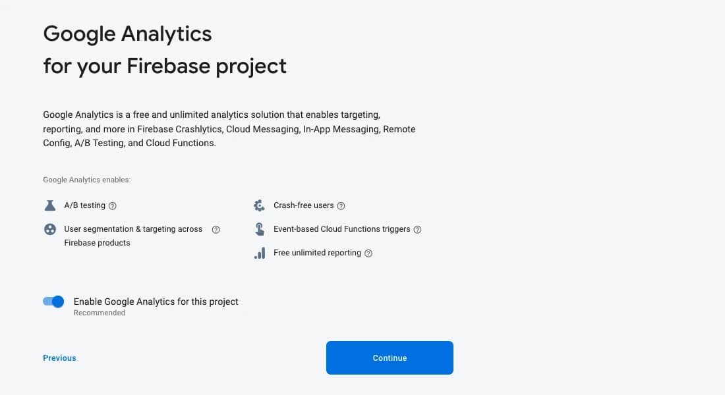Image resolution: width=725 pixels, height=395 pixels.
Task: Select the 'Crash-free users' label
Action: [303, 205]
